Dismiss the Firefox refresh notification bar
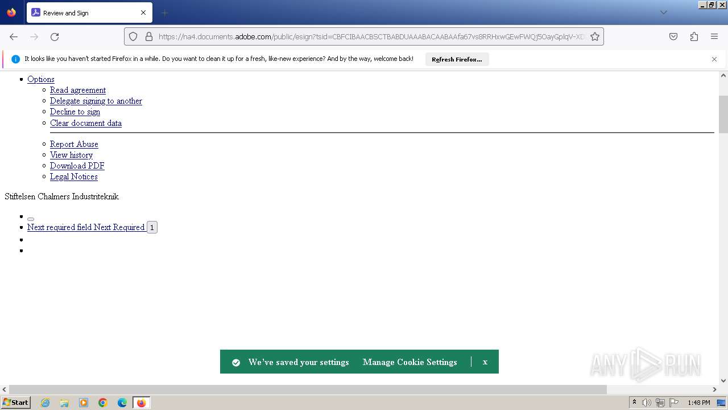The image size is (728, 410). point(714,59)
